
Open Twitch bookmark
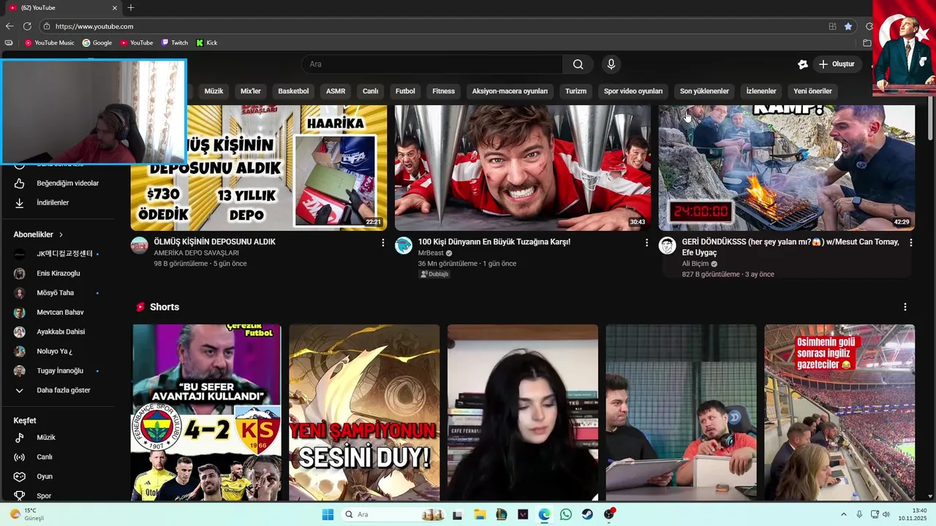click(175, 43)
